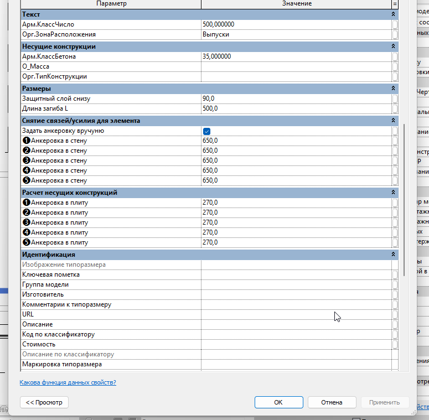
Task: Click the Применить button
Action: [x=385, y=402]
